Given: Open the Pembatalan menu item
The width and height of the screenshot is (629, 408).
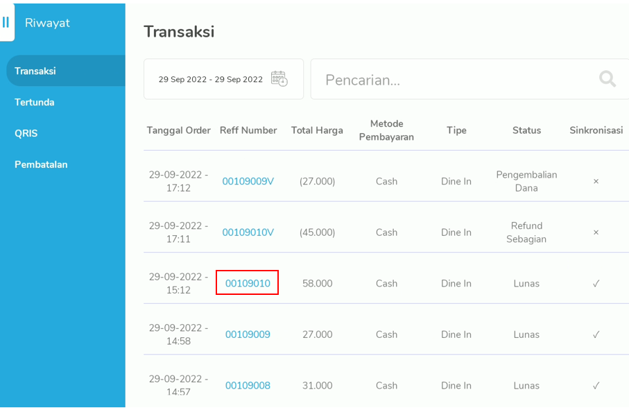Looking at the screenshot, I should pyautogui.click(x=41, y=164).
